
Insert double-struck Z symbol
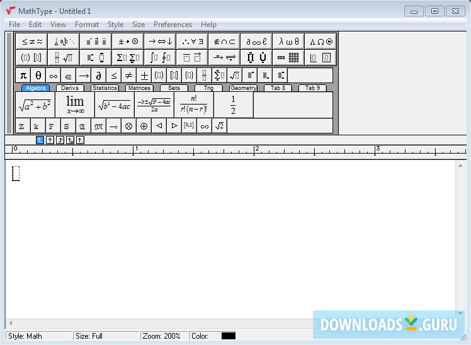tap(23, 126)
